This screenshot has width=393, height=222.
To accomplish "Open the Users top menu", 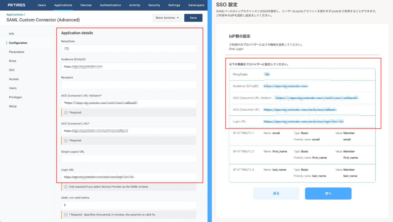I will click(x=42, y=5).
